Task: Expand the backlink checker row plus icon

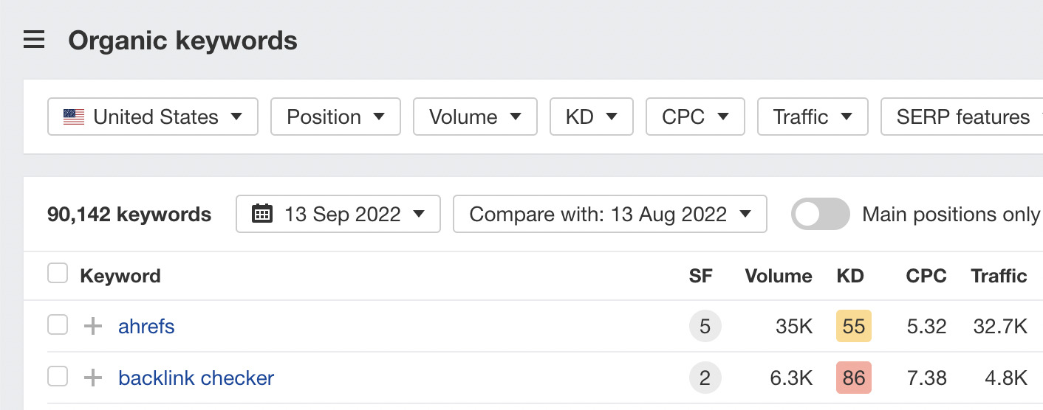Action: (92, 378)
